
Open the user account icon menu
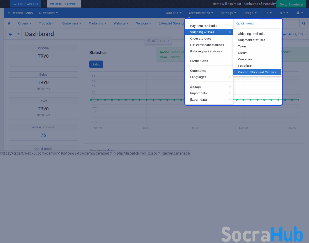[x=300, y=13]
